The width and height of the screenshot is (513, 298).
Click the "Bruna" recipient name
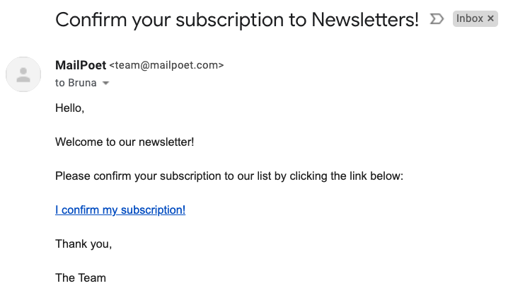coord(82,83)
